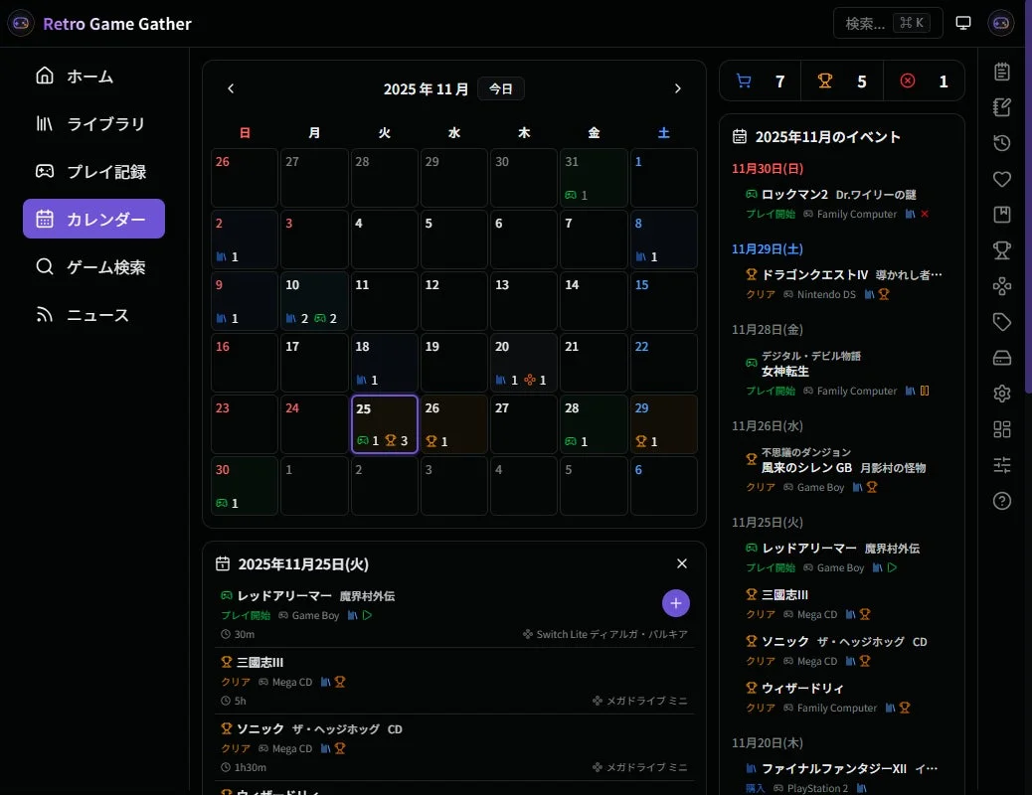
Task: Click the gamepad d-pad icon in right sidebar
Action: [x=1001, y=286]
